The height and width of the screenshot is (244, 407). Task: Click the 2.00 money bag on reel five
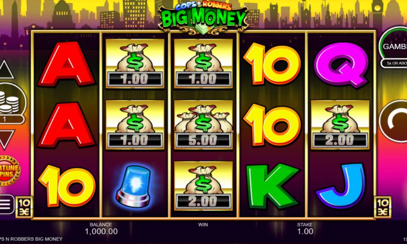pos(340,124)
